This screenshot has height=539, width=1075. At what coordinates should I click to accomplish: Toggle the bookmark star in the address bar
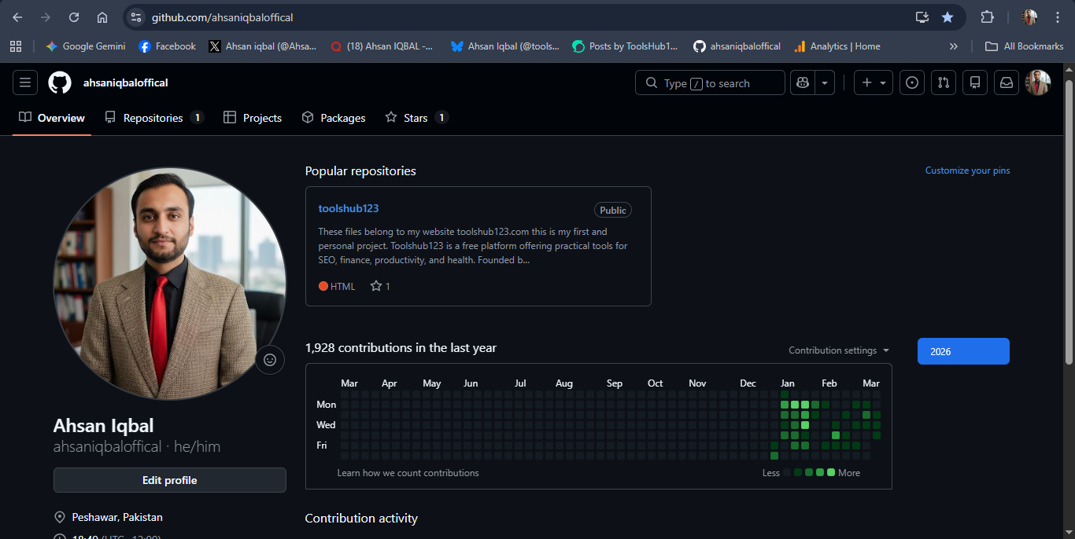click(x=948, y=16)
